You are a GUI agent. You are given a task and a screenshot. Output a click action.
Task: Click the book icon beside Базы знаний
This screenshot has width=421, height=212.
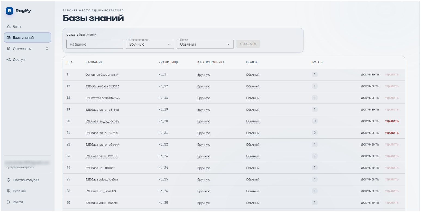[x=8, y=38]
